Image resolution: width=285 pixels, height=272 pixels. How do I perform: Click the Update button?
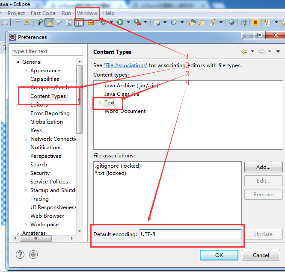263,234
